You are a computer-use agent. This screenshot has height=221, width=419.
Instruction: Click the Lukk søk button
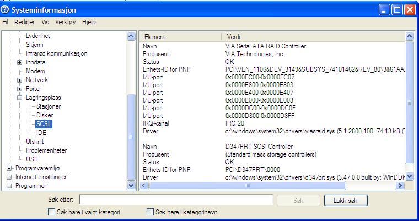point(346,201)
